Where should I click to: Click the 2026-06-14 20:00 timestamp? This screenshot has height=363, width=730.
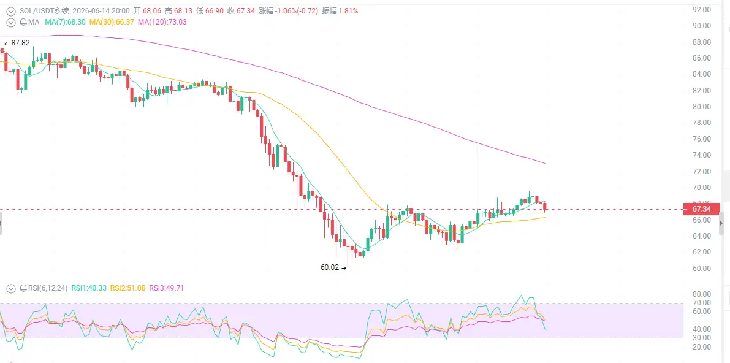[x=101, y=10]
